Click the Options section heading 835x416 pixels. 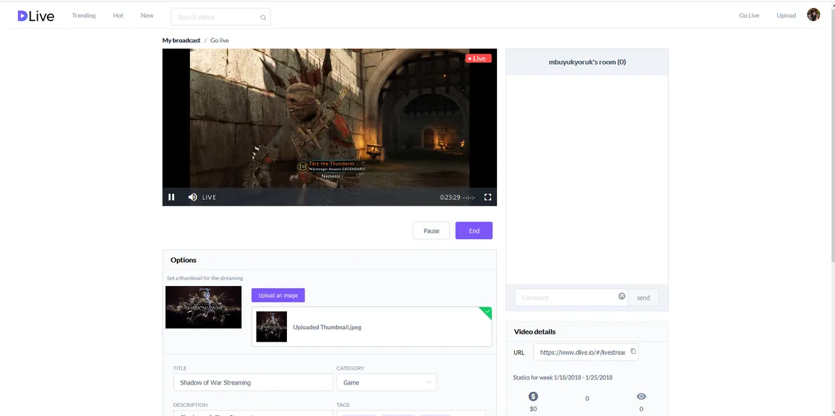coord(183,260)
